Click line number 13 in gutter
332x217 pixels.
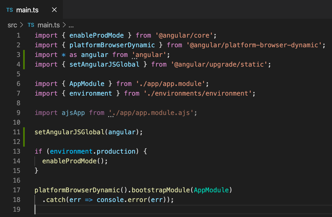coord(17,151)
